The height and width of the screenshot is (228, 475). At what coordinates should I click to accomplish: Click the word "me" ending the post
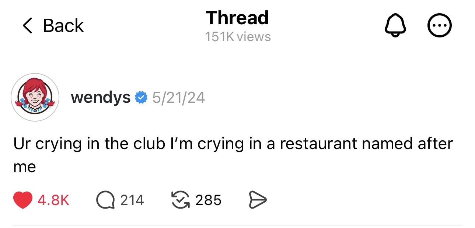tap(25, 167)
